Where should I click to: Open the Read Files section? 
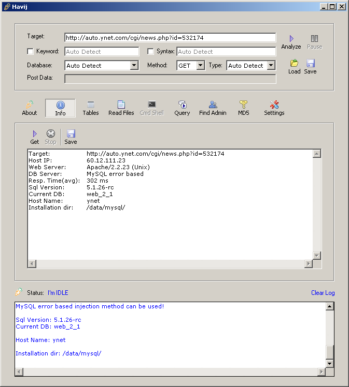point(121,108)
